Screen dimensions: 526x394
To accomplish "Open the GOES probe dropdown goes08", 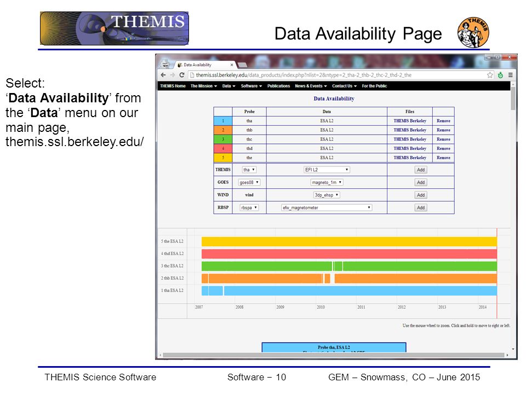I will 249,183.
